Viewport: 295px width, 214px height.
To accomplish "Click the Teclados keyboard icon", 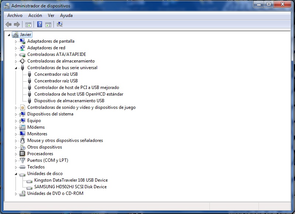I will [22, 167].
